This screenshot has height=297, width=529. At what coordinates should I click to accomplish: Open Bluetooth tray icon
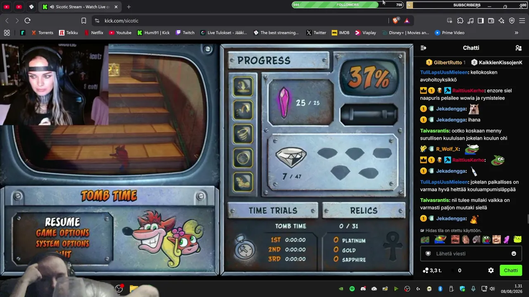tap(440, 289)
